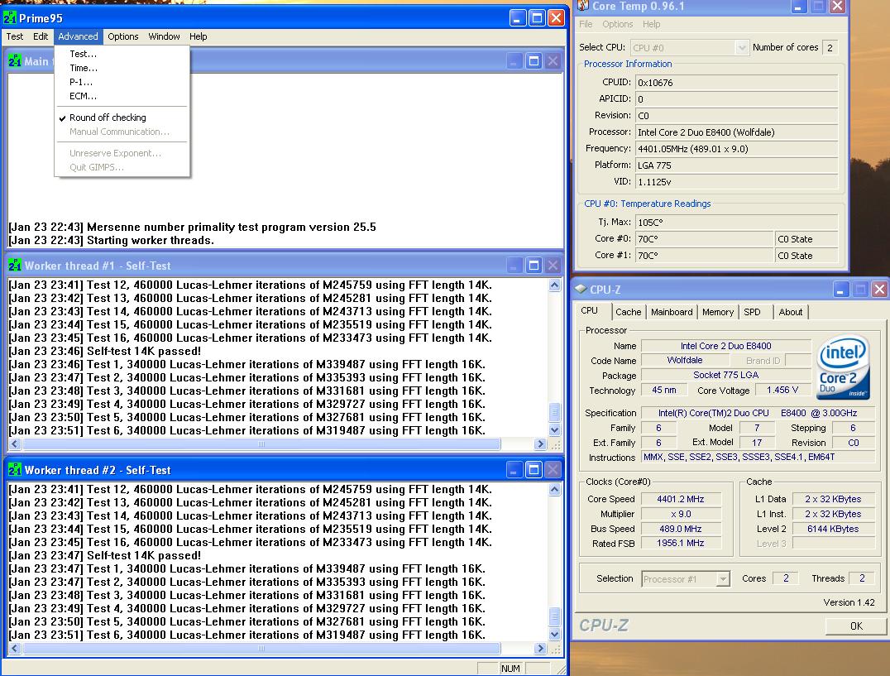This screenshot has width=890, height=676.
Task: Click the left arrow in Worker thread #2 horizontal scrollbar
Action: pos(16,648)
